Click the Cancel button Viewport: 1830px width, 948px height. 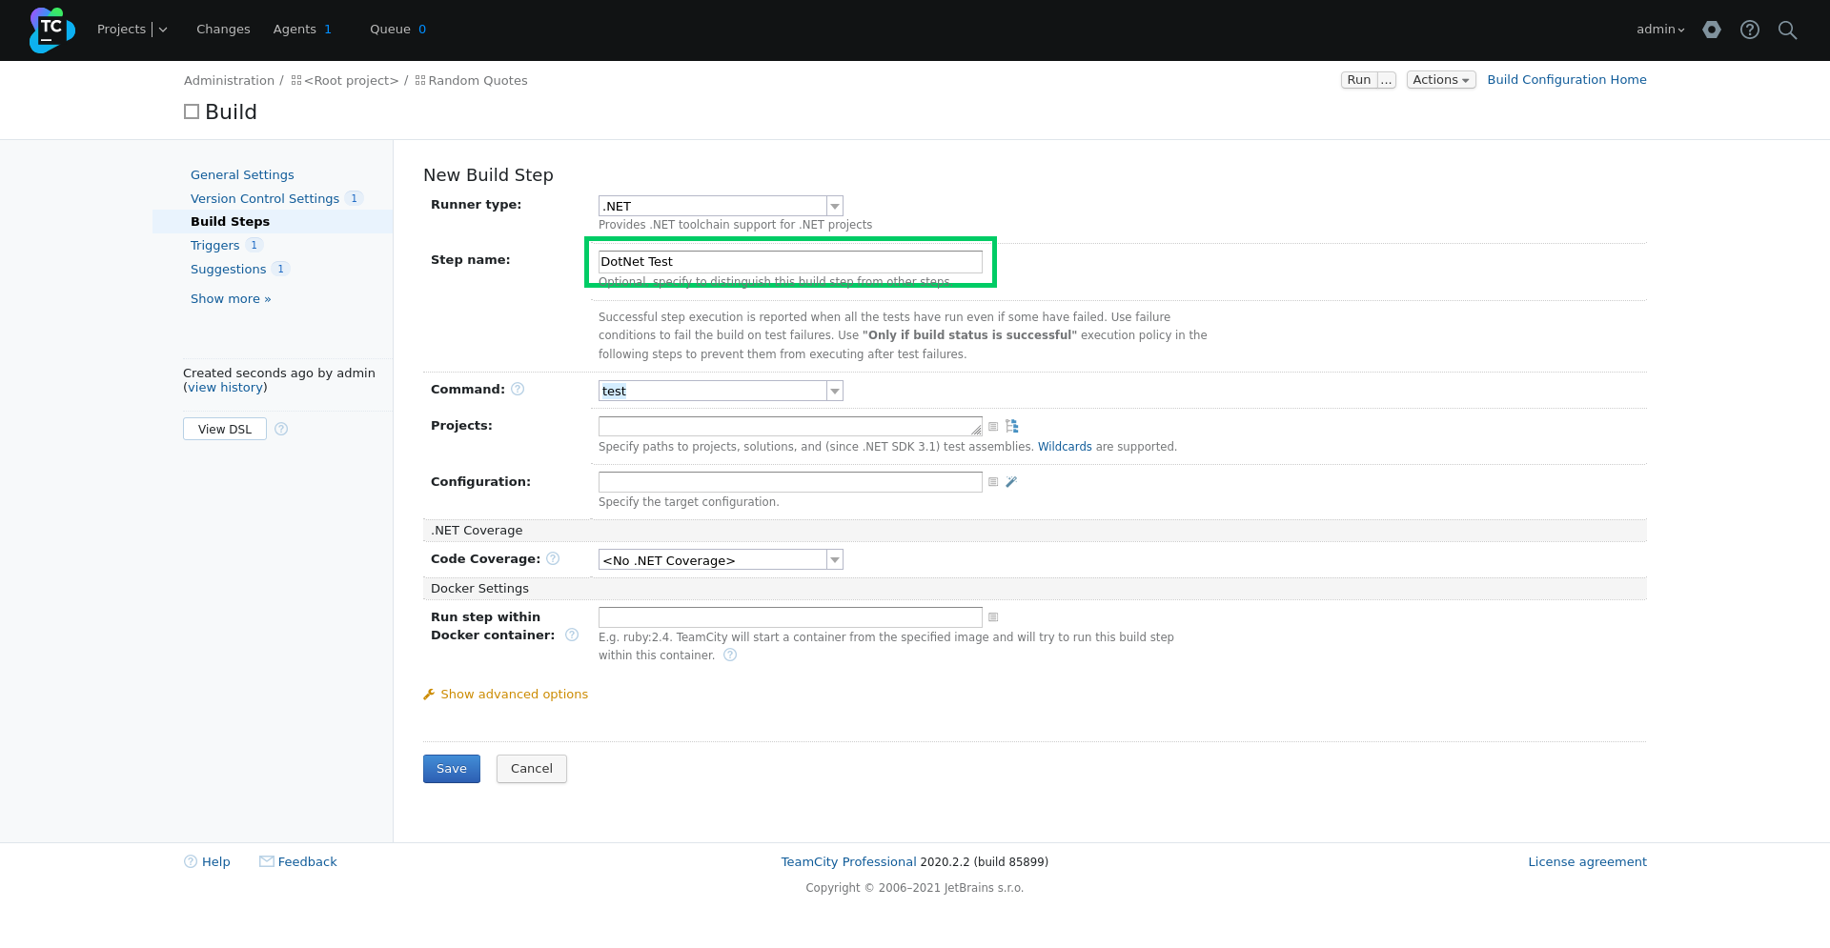coord(532,769)
